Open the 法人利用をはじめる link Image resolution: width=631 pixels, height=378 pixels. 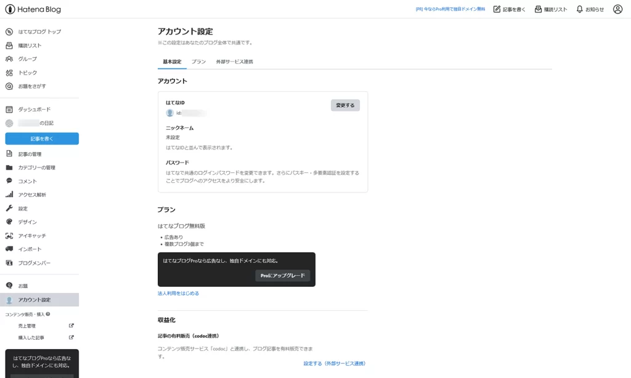pyautogui.click(x=178, y=294)
